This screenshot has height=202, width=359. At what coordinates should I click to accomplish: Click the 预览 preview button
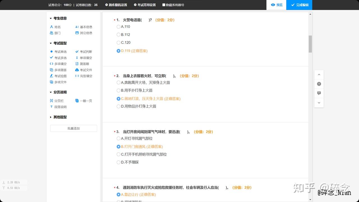pyautogui.click(x=276, y=5)
